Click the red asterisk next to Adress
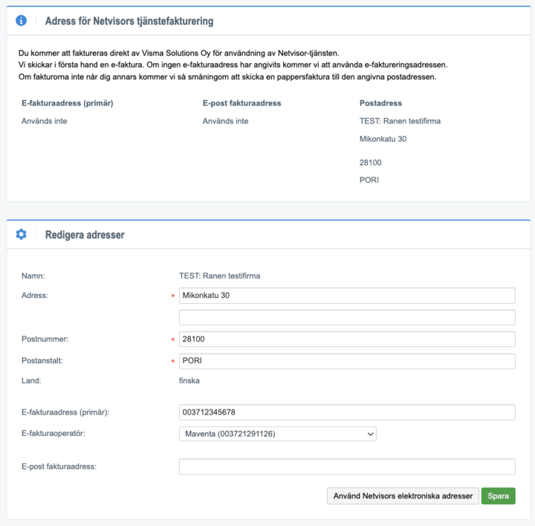Viewport: 535px width, 526px height. 172,296
